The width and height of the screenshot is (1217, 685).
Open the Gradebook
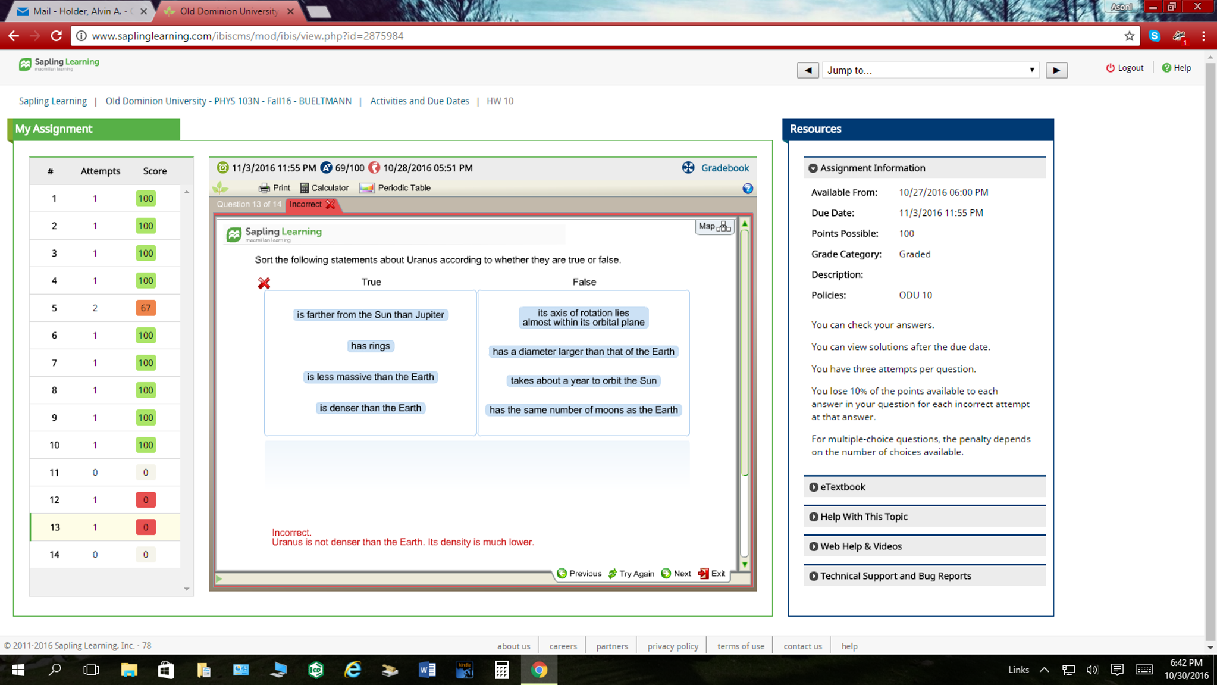[x=724, y=168]
